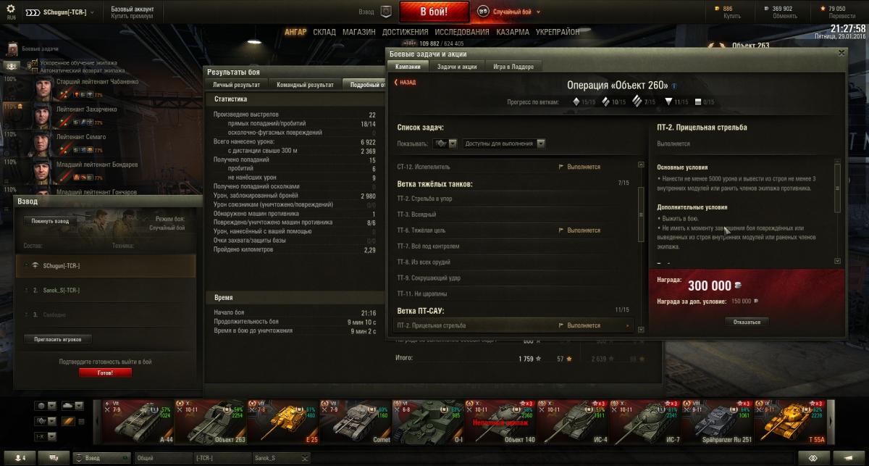The width and height of the screenshot is (869, 466).
Task: Open the I-X tier filter dropdown
Action: click(x=46, y=436)
